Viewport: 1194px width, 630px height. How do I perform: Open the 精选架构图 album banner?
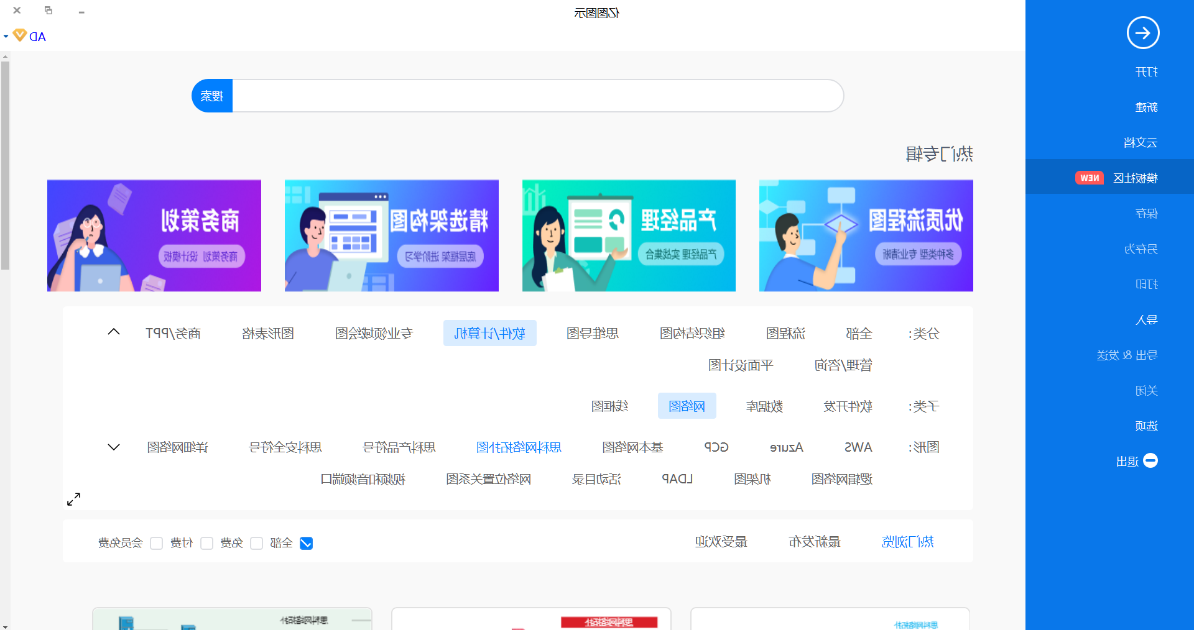tap(392, 235)
